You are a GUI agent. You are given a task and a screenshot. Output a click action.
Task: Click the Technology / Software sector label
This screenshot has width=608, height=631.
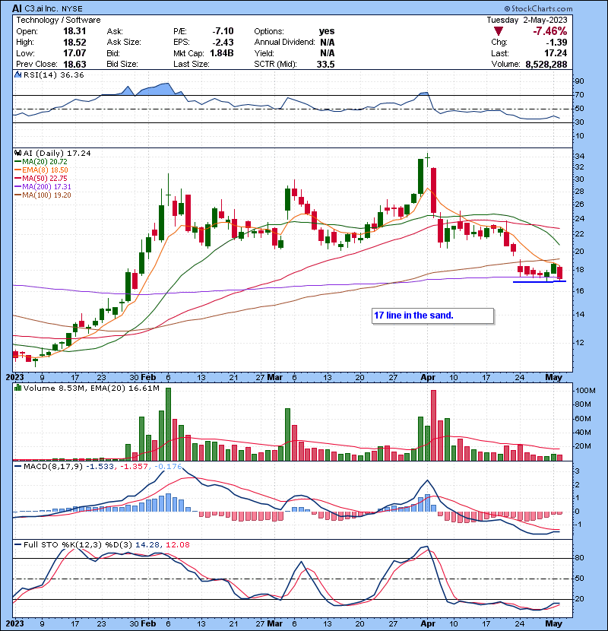[x=59, y=20]
